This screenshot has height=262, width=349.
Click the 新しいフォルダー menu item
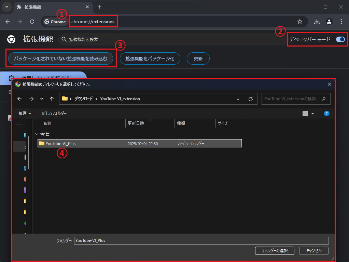tap(54, 114)
